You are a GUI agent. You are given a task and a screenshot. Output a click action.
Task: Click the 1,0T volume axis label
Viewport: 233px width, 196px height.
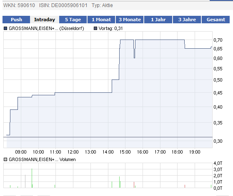point(218,182)
